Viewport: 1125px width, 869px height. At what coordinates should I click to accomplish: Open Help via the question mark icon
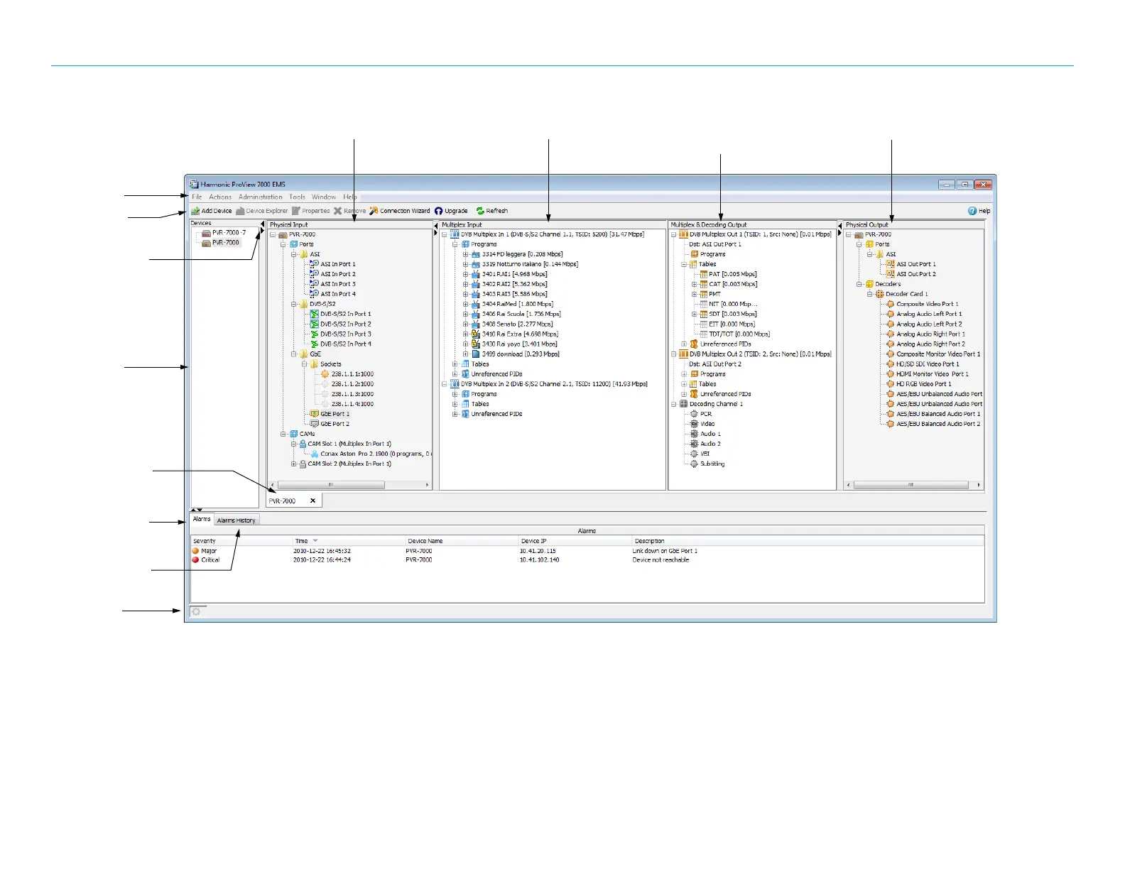pyautogui.click(x=972, y=211)
